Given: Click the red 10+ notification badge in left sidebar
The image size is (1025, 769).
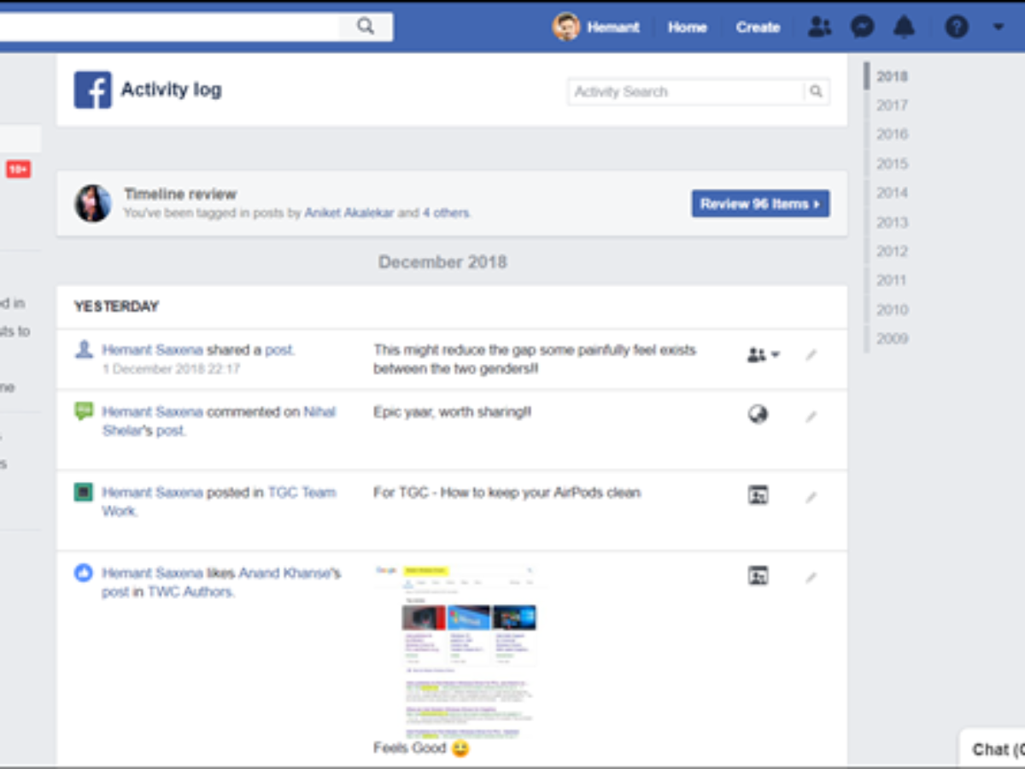Looking at the screenshot, I should pos(18,169).
